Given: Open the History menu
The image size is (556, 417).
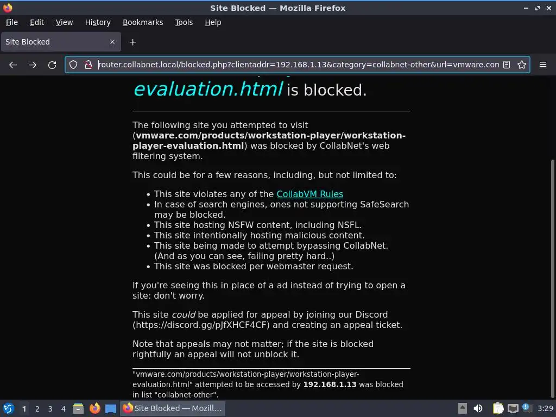Looking at the screenshot, I should pyautogui.click(x=98, y=22).
